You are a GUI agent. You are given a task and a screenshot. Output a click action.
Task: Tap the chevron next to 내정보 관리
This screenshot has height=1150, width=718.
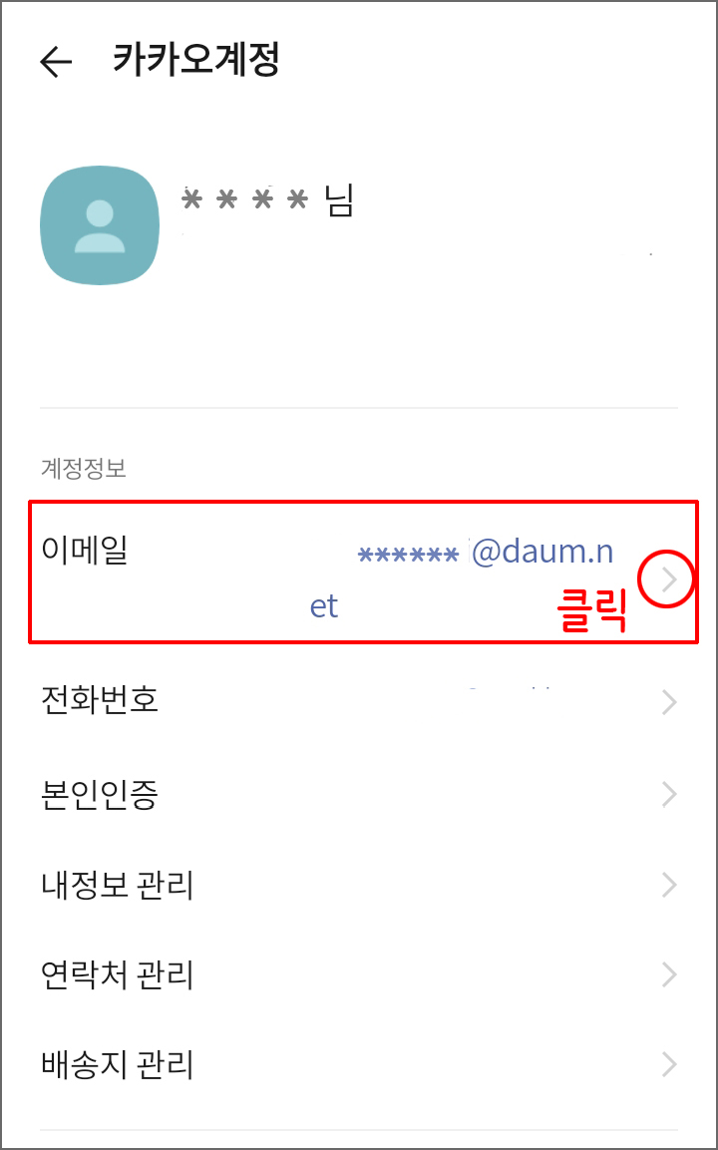pos(669,886)
